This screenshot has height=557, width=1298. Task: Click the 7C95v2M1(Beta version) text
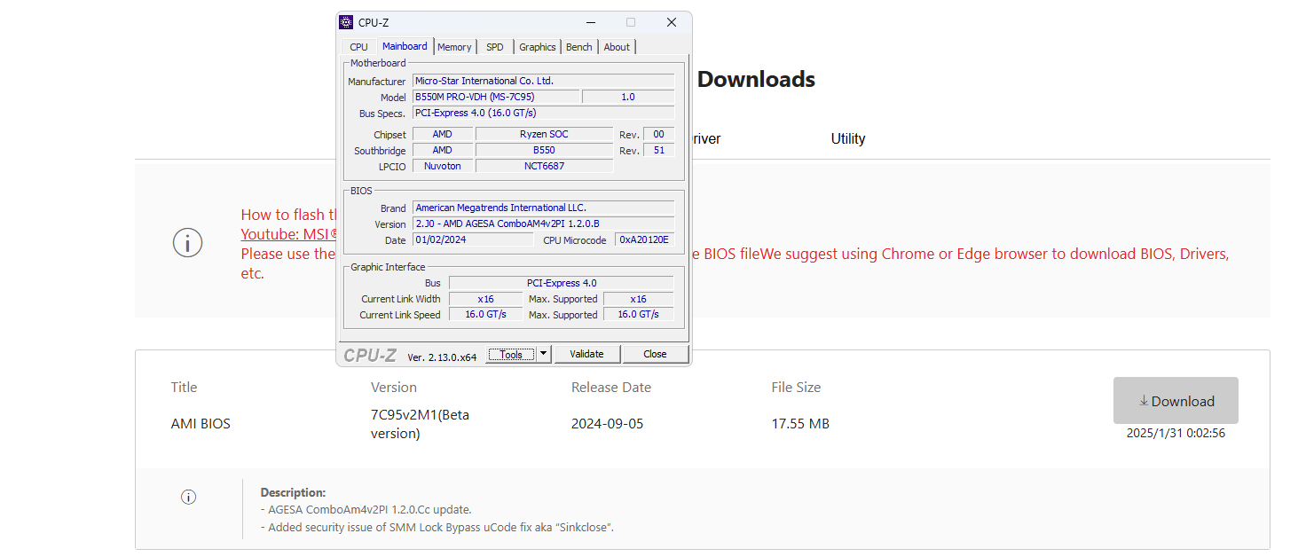point(420,424)
